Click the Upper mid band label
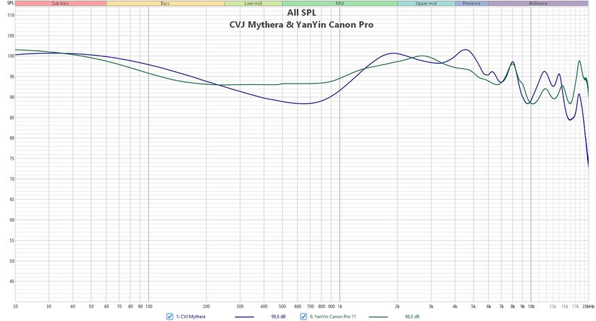This screenshot has height=321, width=596. (426, 3)
